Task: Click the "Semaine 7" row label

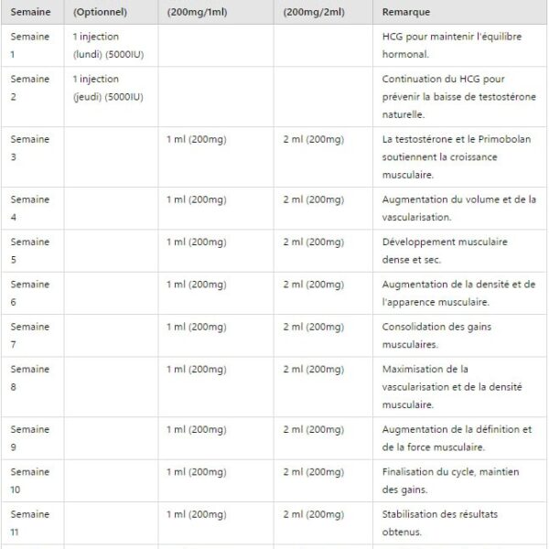Action: coord(30,335)
